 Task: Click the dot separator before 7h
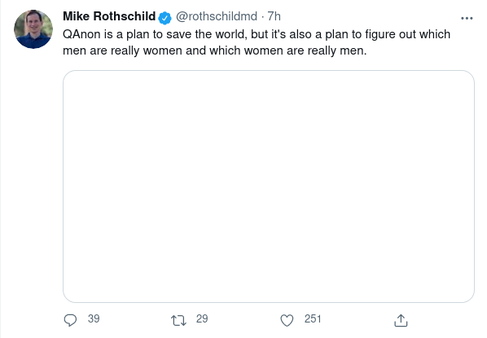[x=262, y=17]
